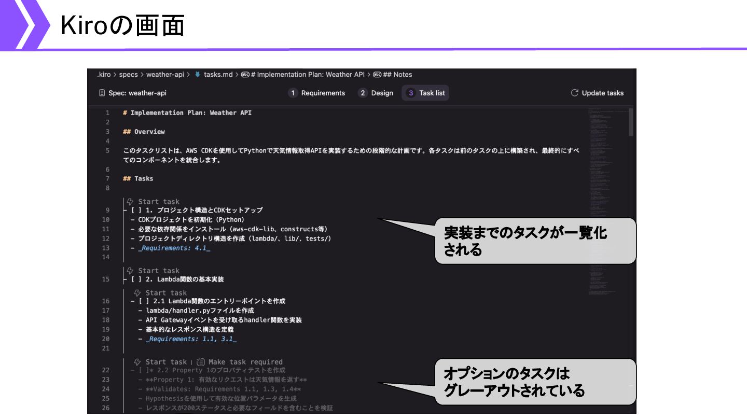Open the weather-api breadcrumb segment
The width and height of the screenshot is (747, 420).
(165, 75)
